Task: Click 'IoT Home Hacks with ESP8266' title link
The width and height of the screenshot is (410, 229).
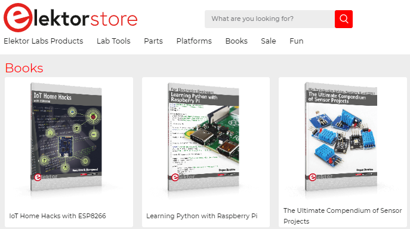Action: coord(57,216)
